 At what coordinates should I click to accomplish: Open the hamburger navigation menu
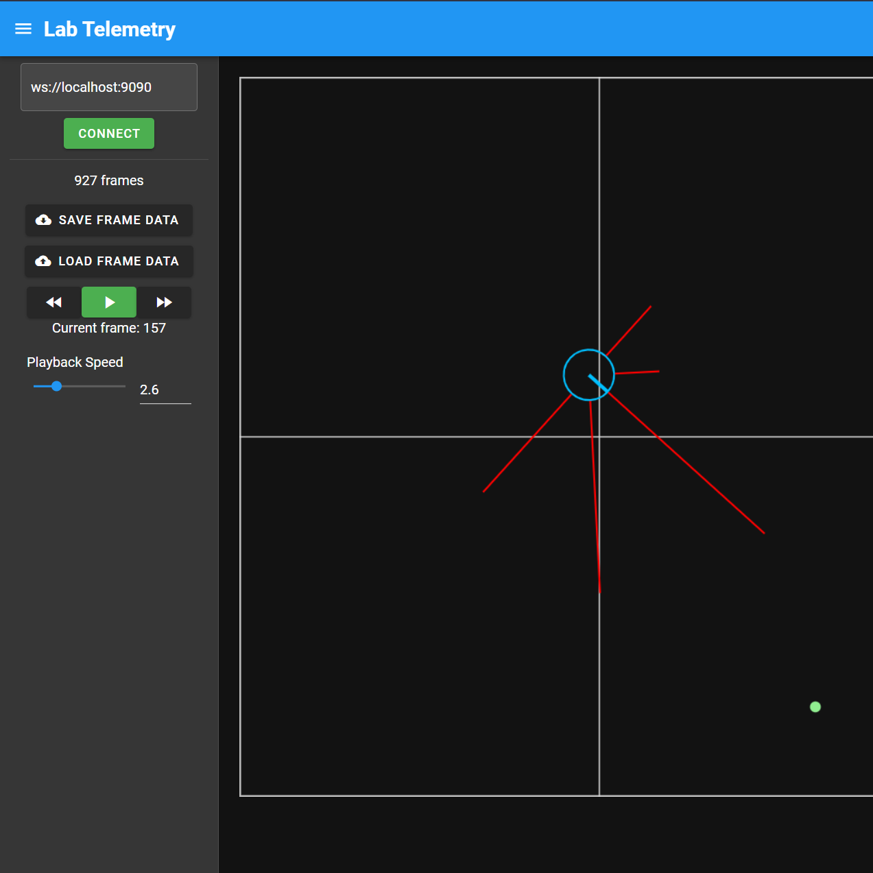(x=23, y=28)
